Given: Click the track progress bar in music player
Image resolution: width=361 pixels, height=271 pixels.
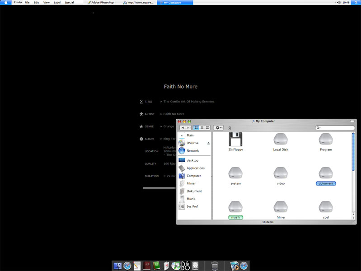Looking at the screenshot, I should click(159, 188).
